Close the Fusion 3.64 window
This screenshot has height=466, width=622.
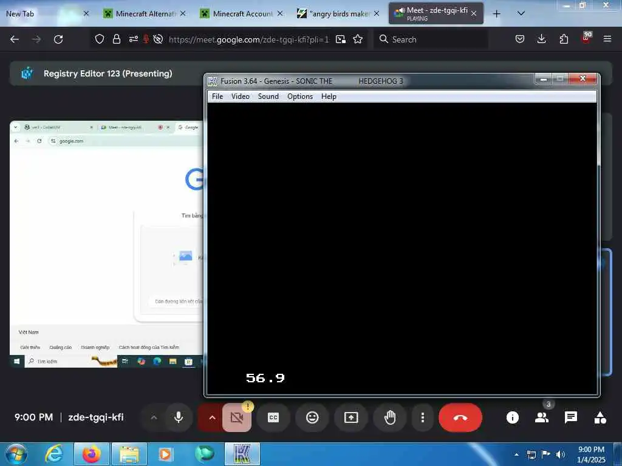click(x=583, y=78)
